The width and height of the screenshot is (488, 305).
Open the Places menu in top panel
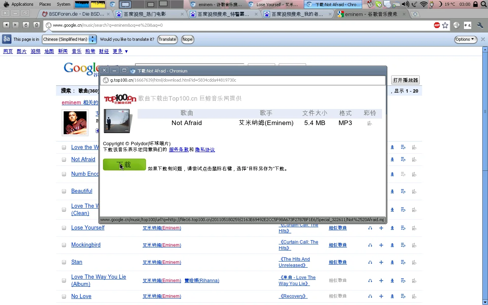click(x=45, y=4)
